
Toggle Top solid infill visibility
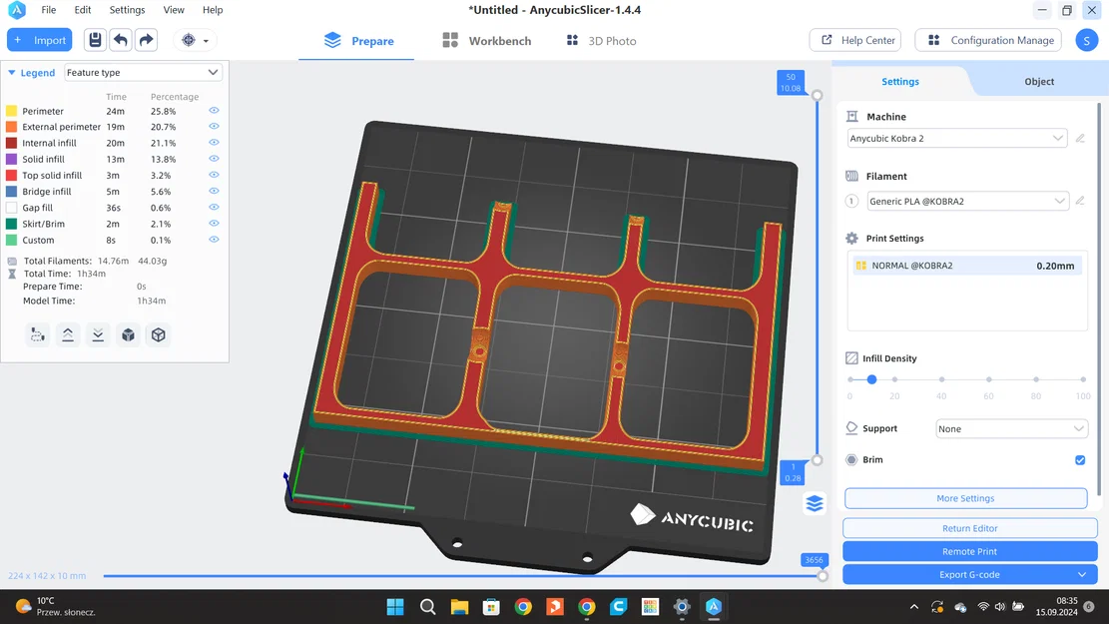coord(214,175)
